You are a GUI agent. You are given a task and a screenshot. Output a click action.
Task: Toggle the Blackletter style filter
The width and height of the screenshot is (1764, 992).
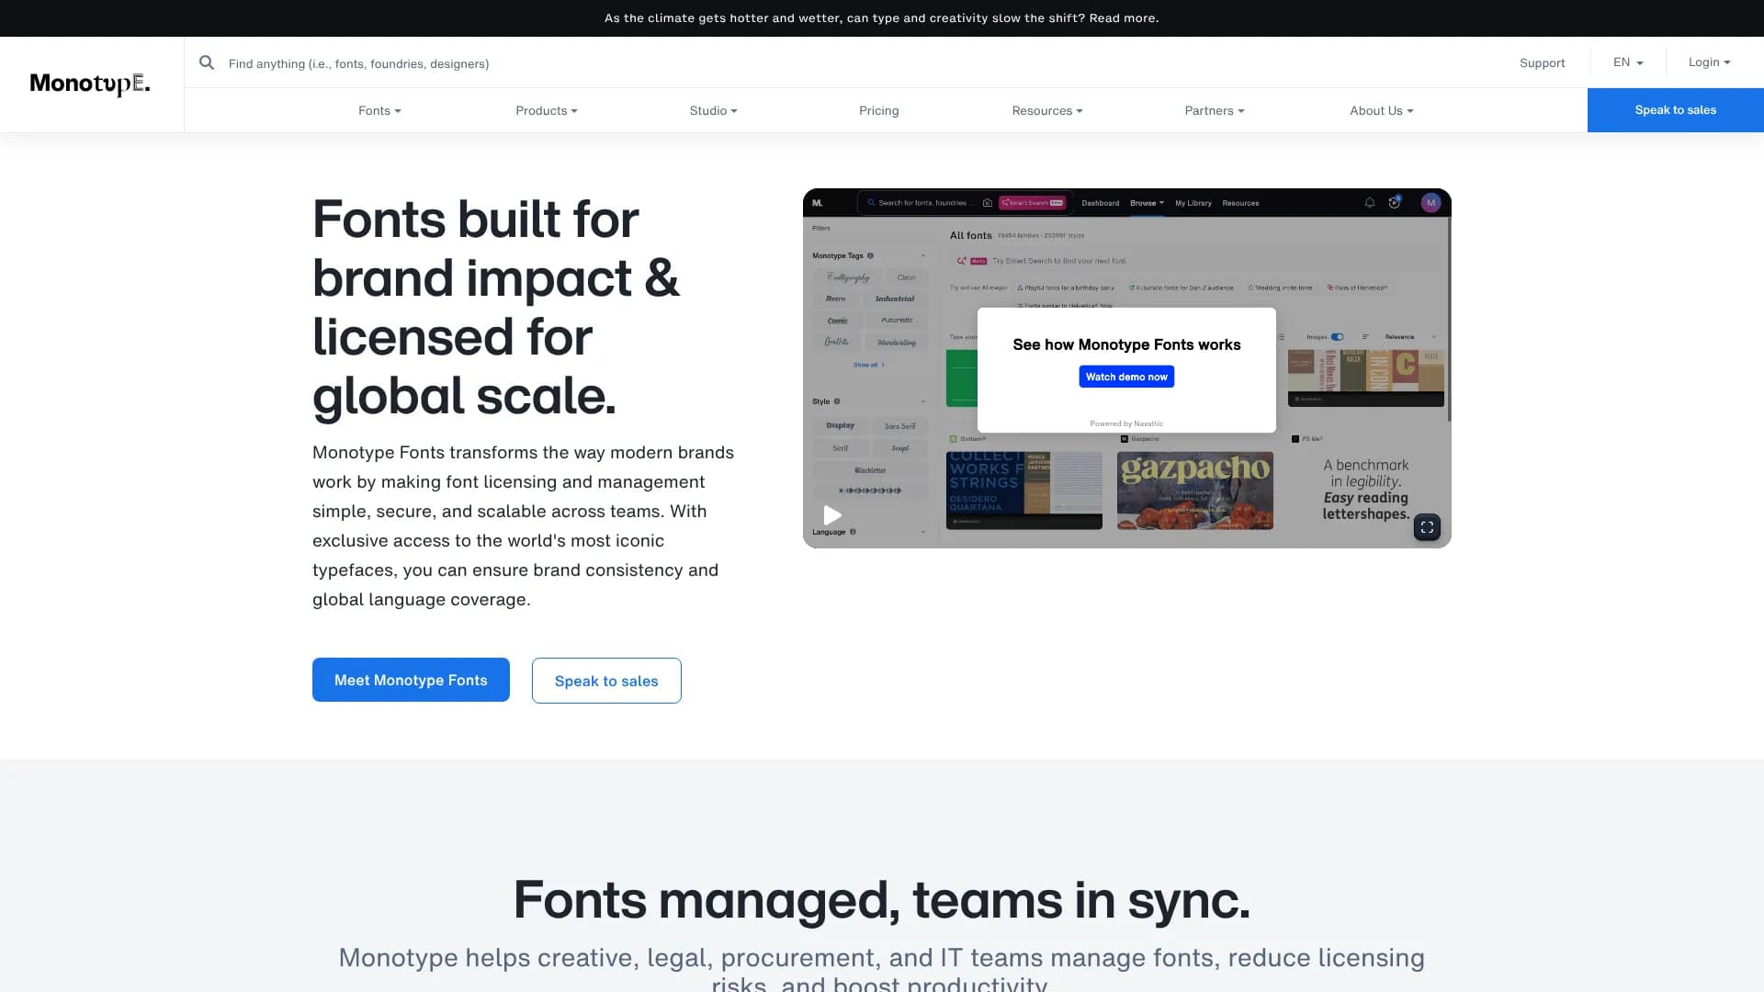pyautogui.click(x=870, y=470)
